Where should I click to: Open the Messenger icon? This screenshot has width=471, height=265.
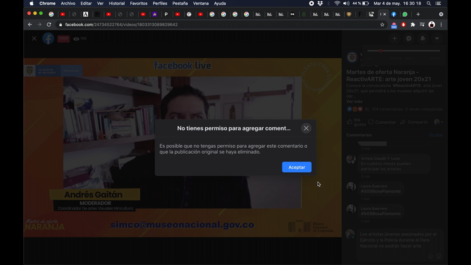click(x=408, y=39)
